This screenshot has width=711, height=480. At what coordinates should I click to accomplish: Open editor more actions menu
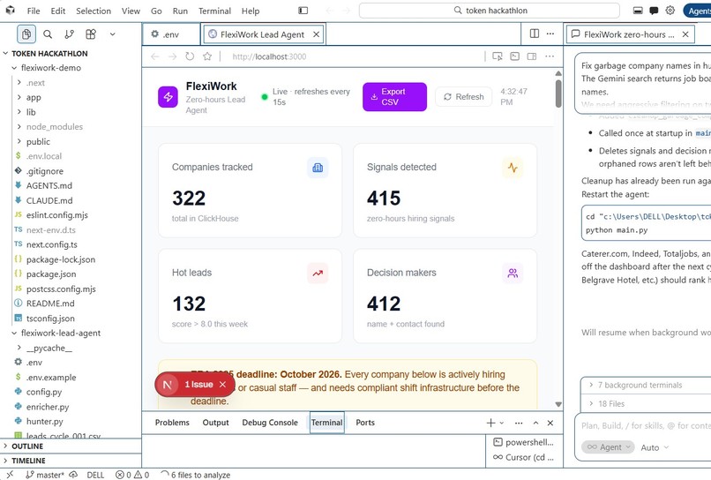[550, 34]
